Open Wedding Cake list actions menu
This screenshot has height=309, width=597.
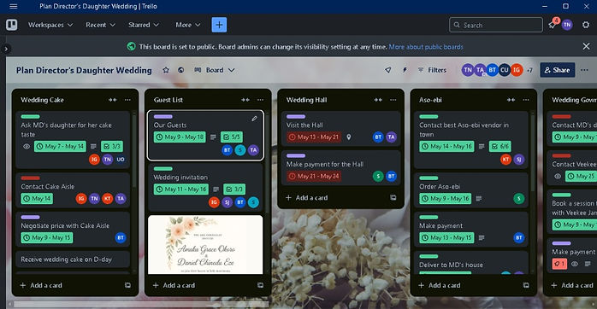127,100
